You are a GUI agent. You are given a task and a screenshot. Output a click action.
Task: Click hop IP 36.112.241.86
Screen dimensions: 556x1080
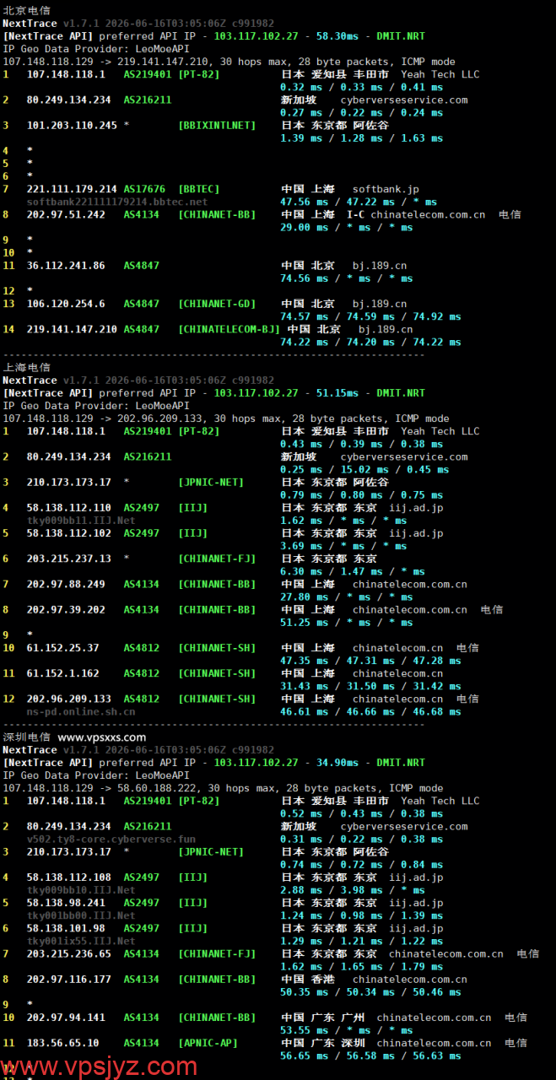pos(66,266)
